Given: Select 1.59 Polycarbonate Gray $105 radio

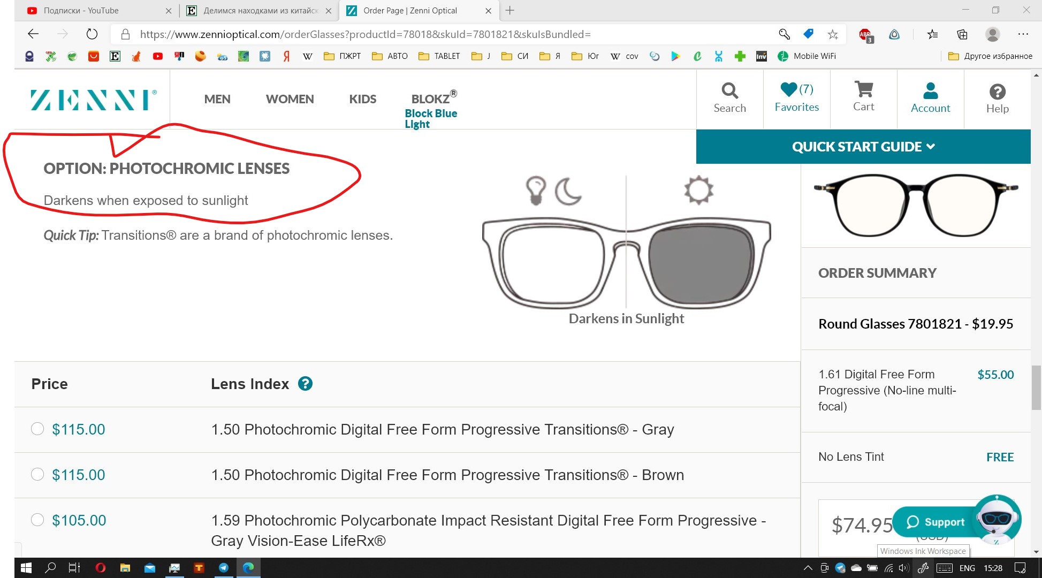Looking at the screenshot, I should (x=37, y=520).
